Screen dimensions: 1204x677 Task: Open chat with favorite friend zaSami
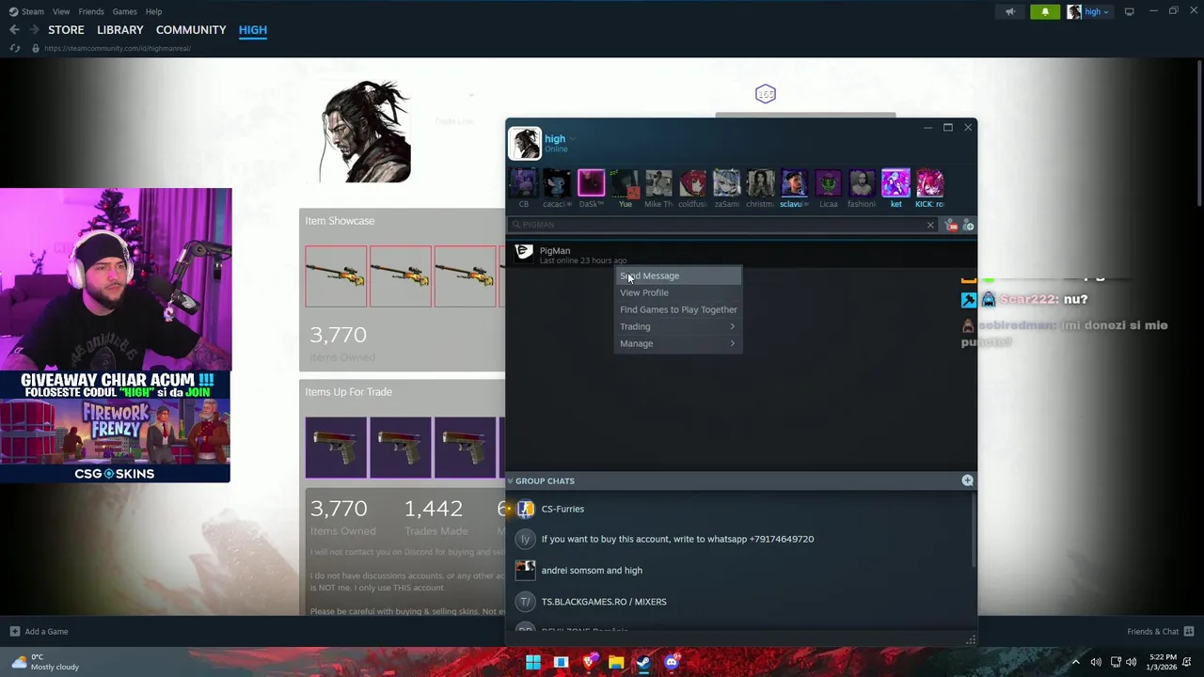(726, 188)
